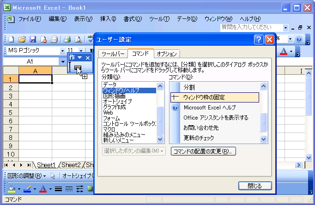Click the Arrow Style icon
315x205 pixels.
click(79, 188)
